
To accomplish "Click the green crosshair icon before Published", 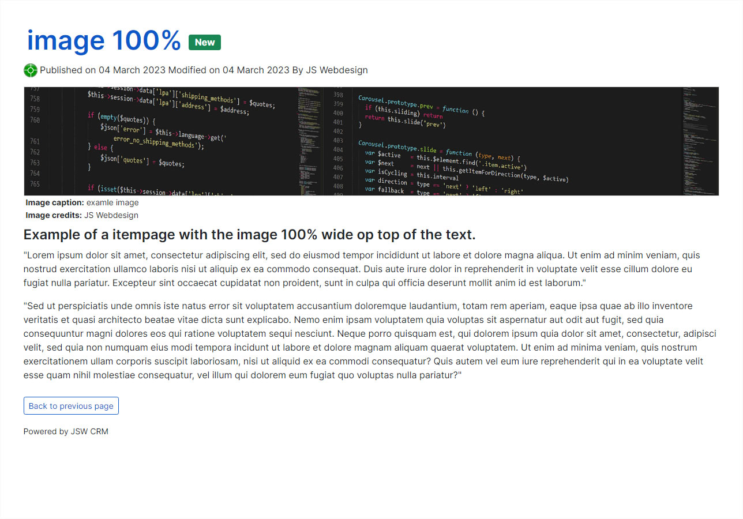I will pyautogui.click(x=31, y=70).
